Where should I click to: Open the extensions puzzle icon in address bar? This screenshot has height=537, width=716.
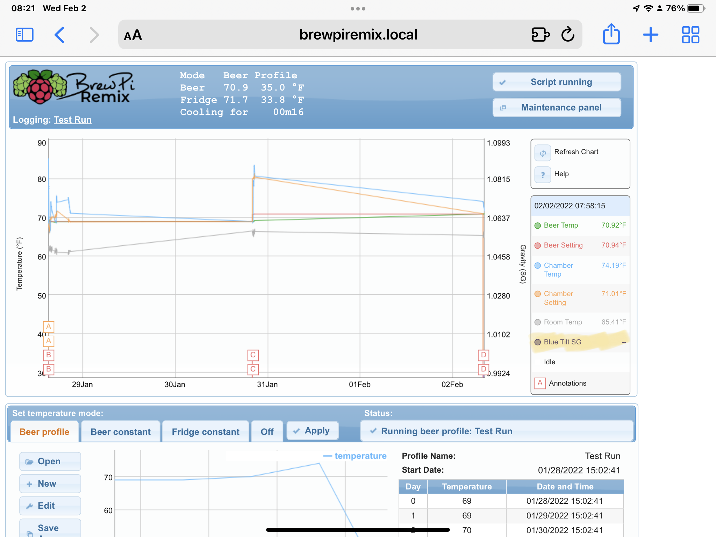tap(540, 35)
